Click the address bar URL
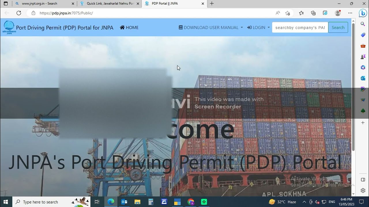 [x=66, y=13]
